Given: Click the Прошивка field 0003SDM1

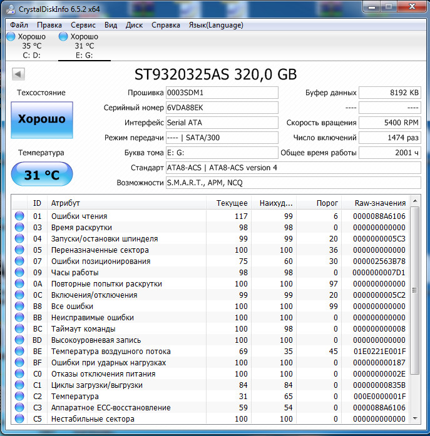Looking at the screenshot, I should coord(222,93).
